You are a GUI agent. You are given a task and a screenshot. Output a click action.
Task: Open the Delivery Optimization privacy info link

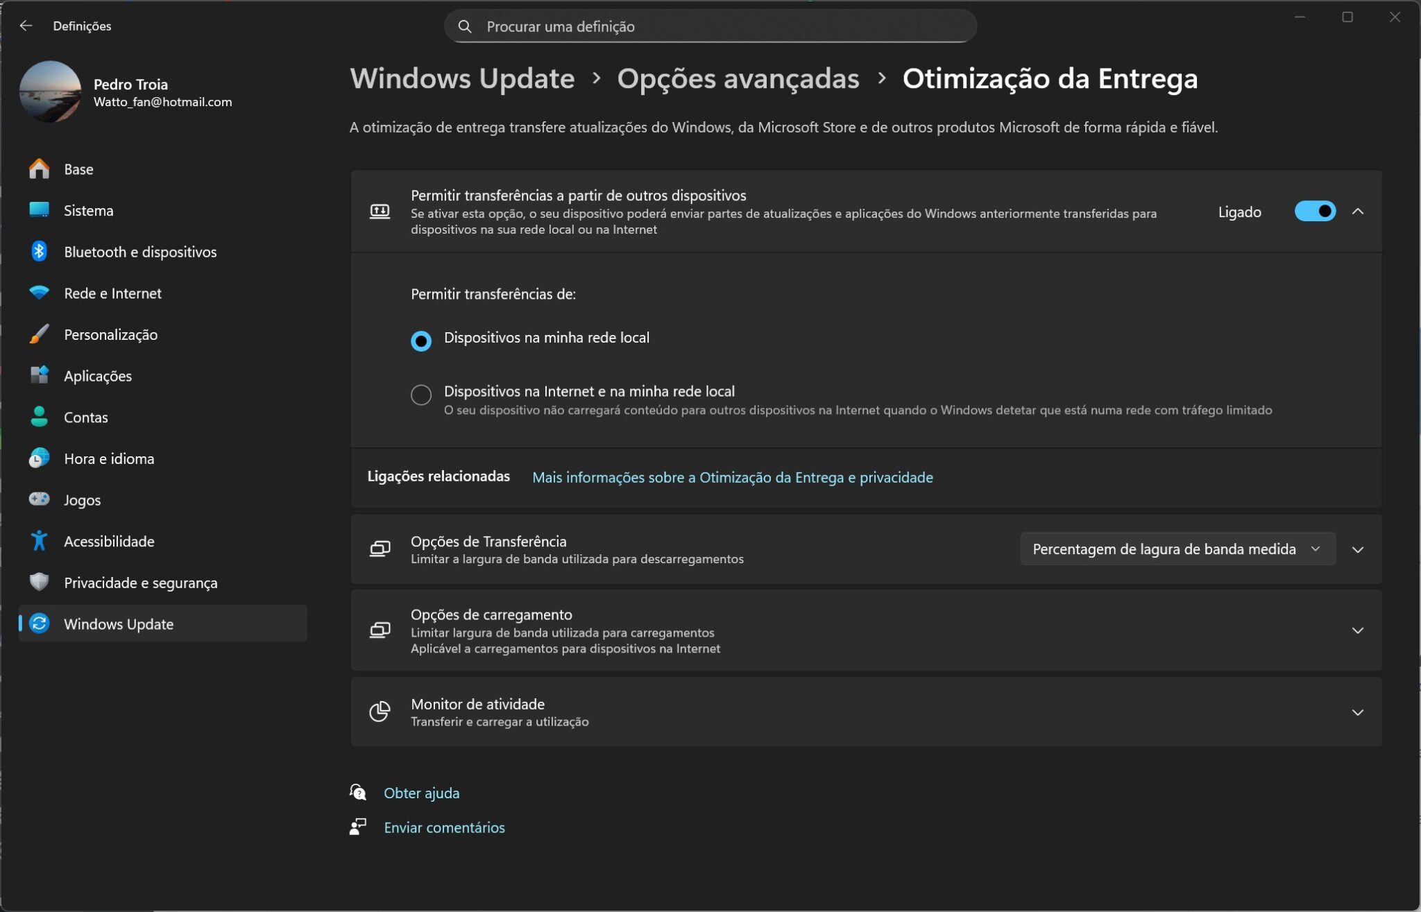[x=732, y=477]
